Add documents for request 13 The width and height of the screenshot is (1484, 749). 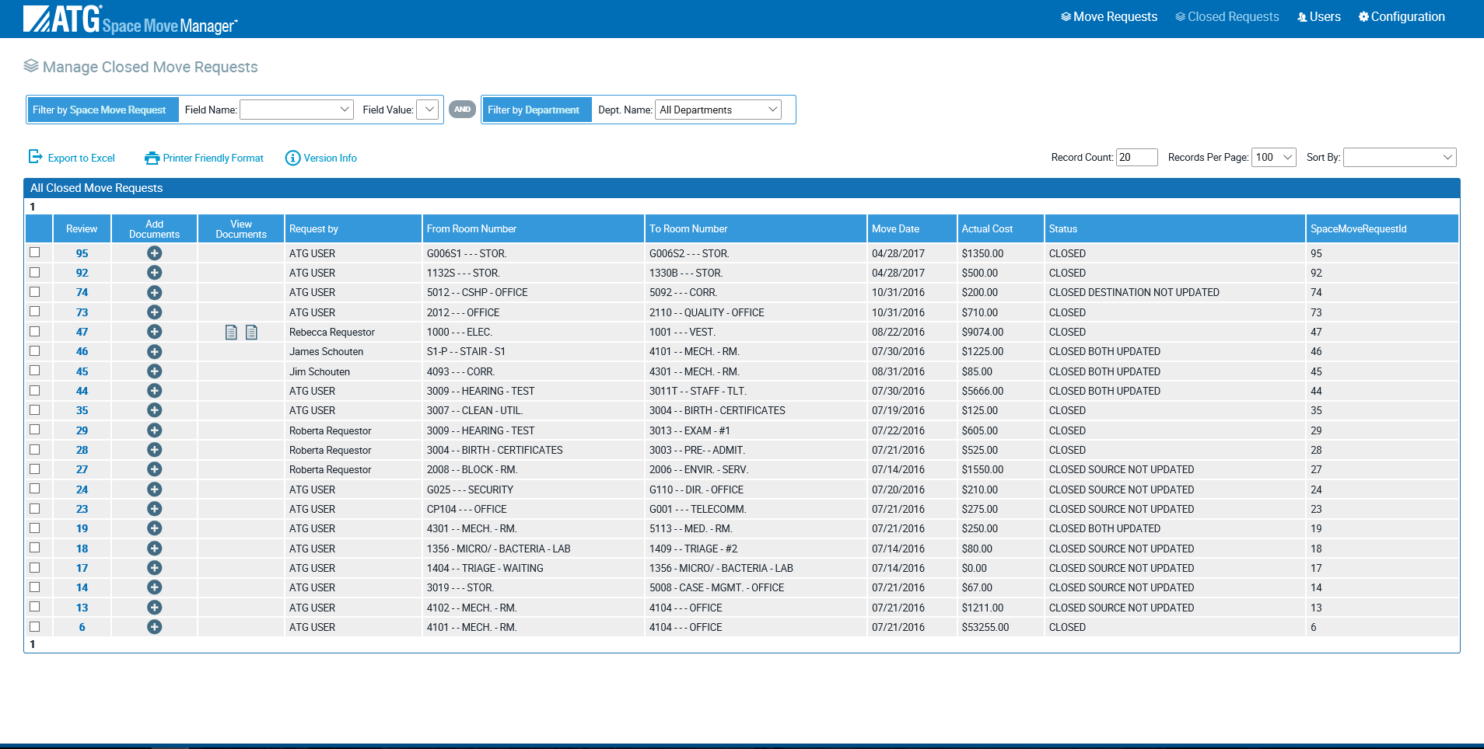coord(154,608)
